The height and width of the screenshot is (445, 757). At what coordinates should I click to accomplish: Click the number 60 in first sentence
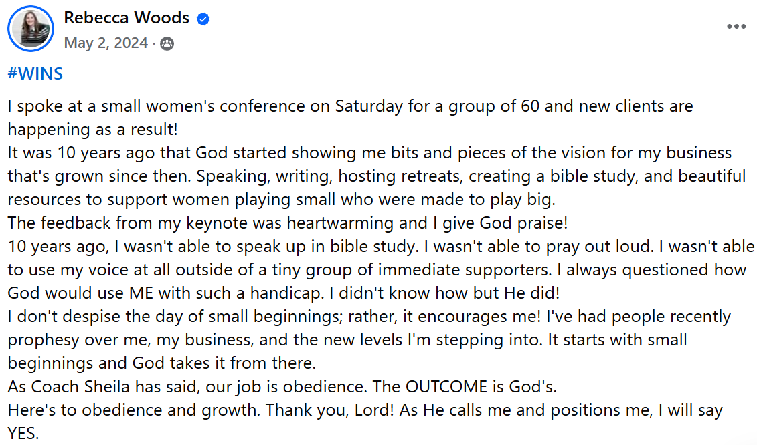[530, 106]
